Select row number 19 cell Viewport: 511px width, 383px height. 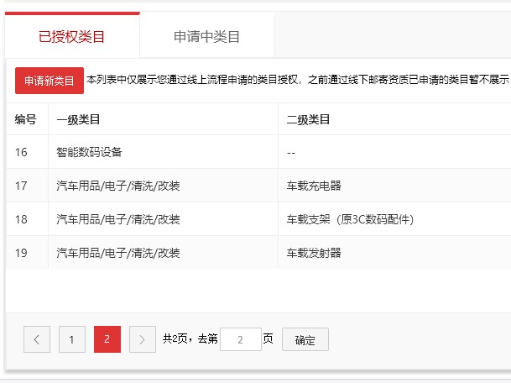click(28, 253)
